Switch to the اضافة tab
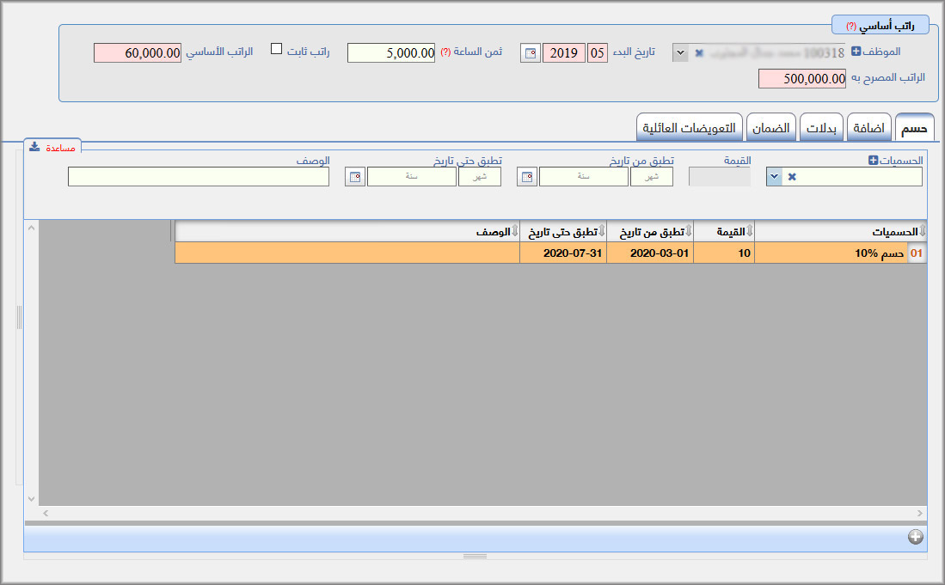Screen dimensions: 945x585 pos(868,128)
